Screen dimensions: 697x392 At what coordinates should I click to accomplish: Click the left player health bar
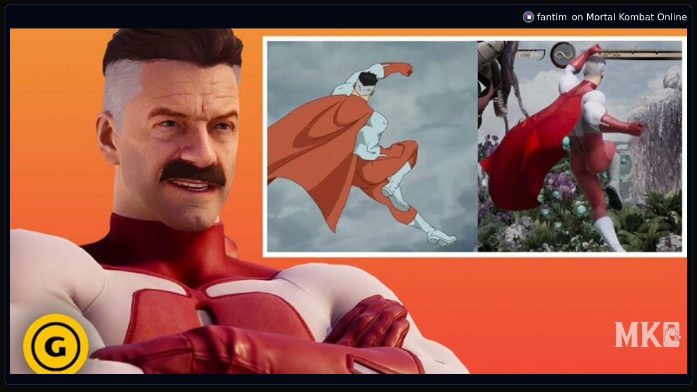(x=526, y=55)
